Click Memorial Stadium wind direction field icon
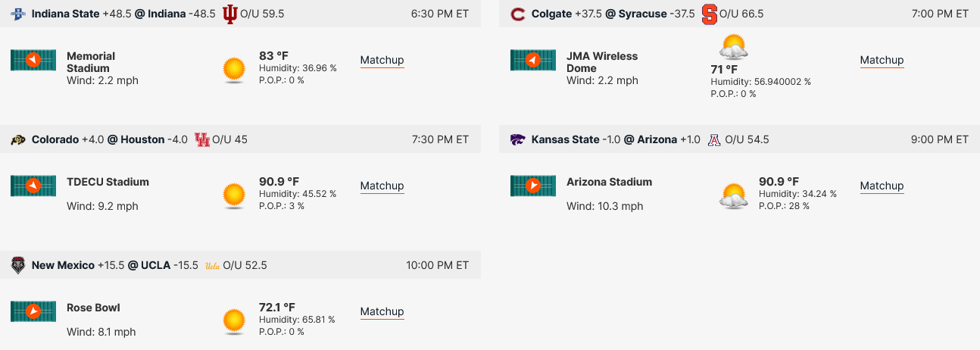 (33, 60)
